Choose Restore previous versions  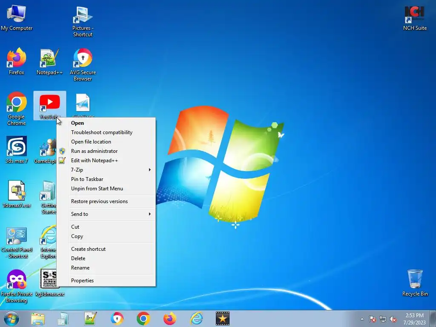[x=106, y=201]
